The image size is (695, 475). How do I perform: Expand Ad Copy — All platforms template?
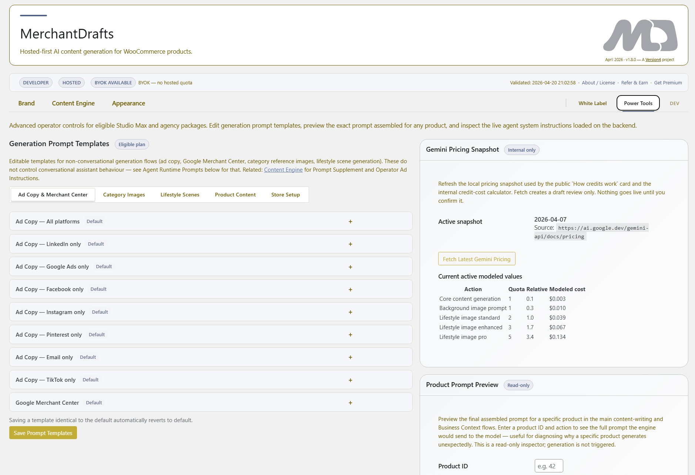pyautogui.click(x=211, y=221)
